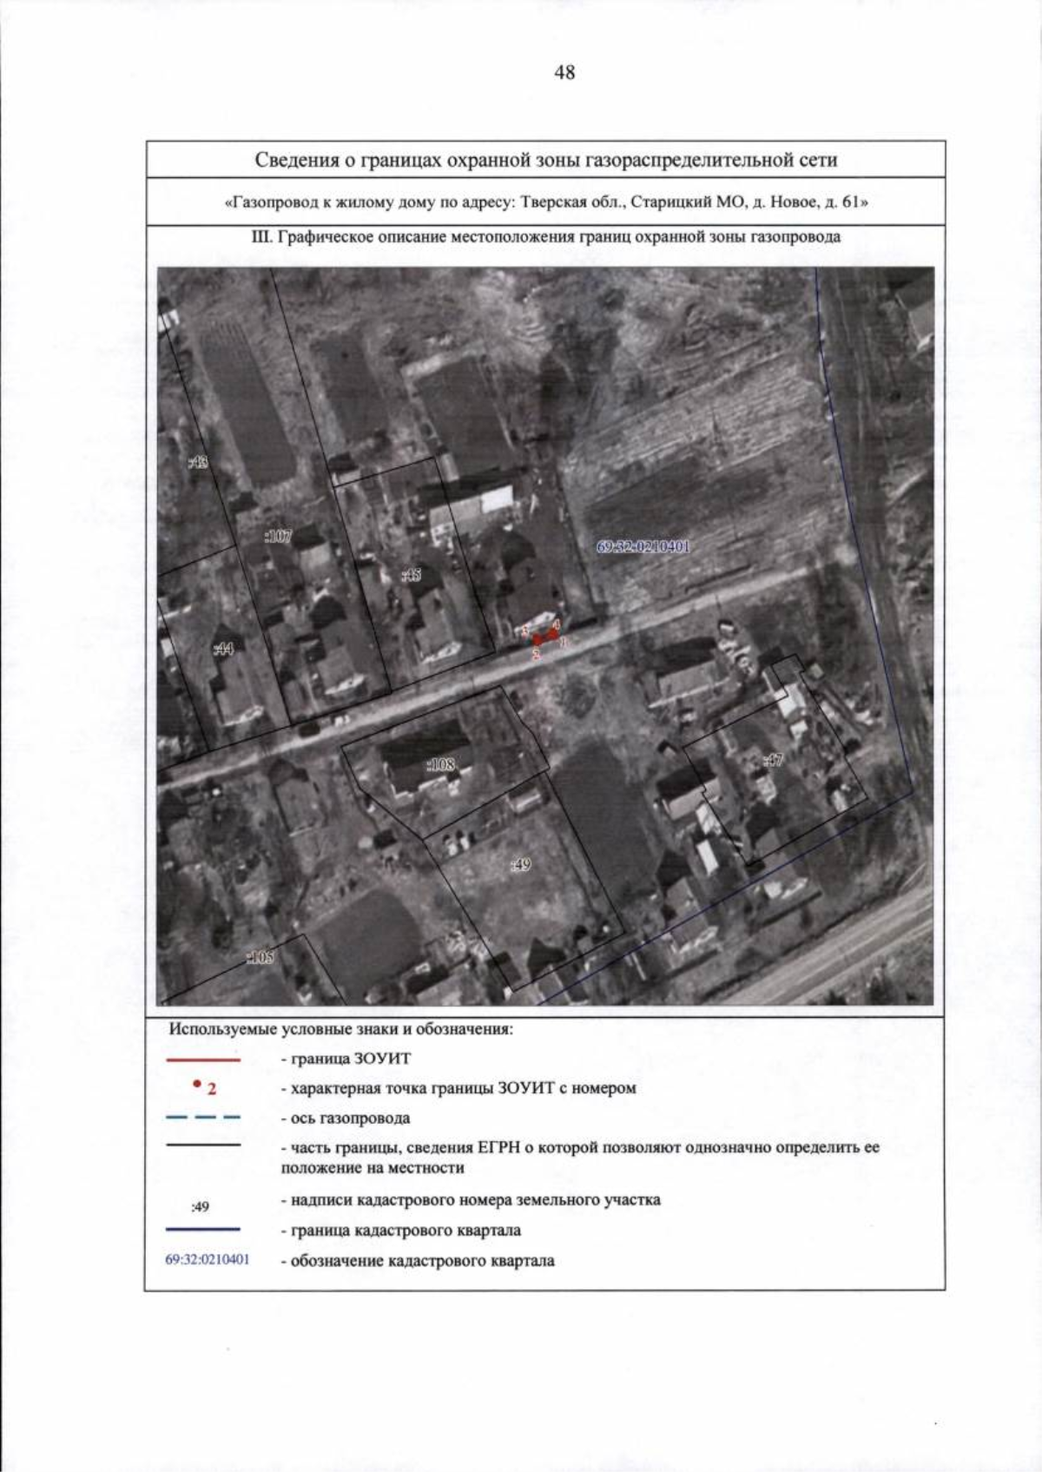Click 'Используемые условные знаки и обозначения' legend heading
Screen dimensions: 1042x1472
pos(341,1030)
